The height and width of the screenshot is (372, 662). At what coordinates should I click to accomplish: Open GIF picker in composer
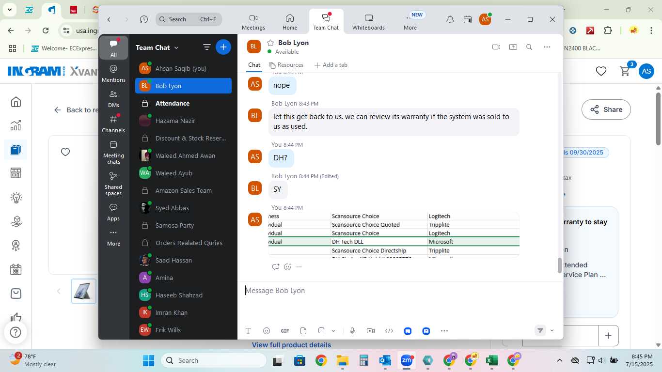click(x=285, y=331)
